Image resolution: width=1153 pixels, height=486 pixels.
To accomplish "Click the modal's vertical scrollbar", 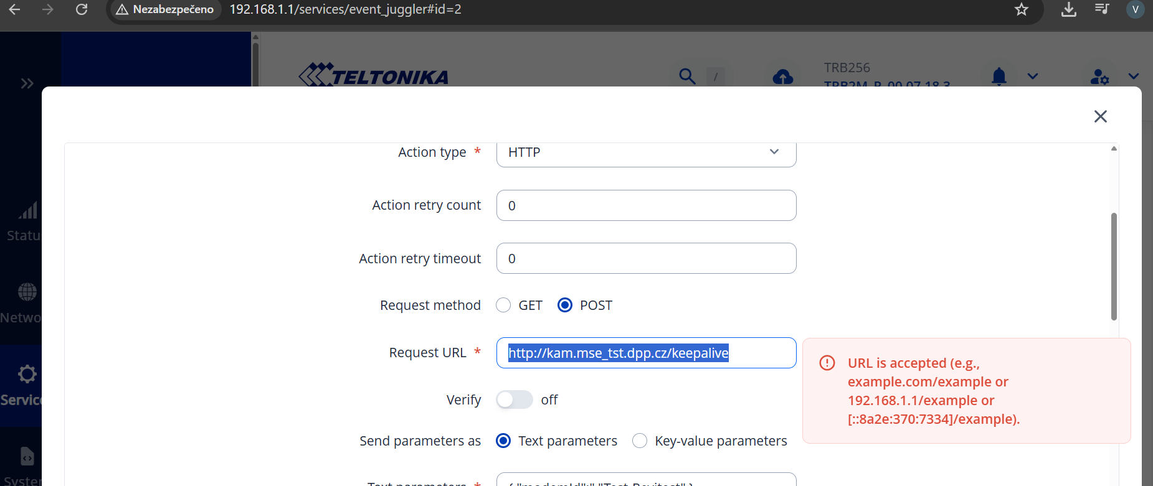I will point(1114,266).
